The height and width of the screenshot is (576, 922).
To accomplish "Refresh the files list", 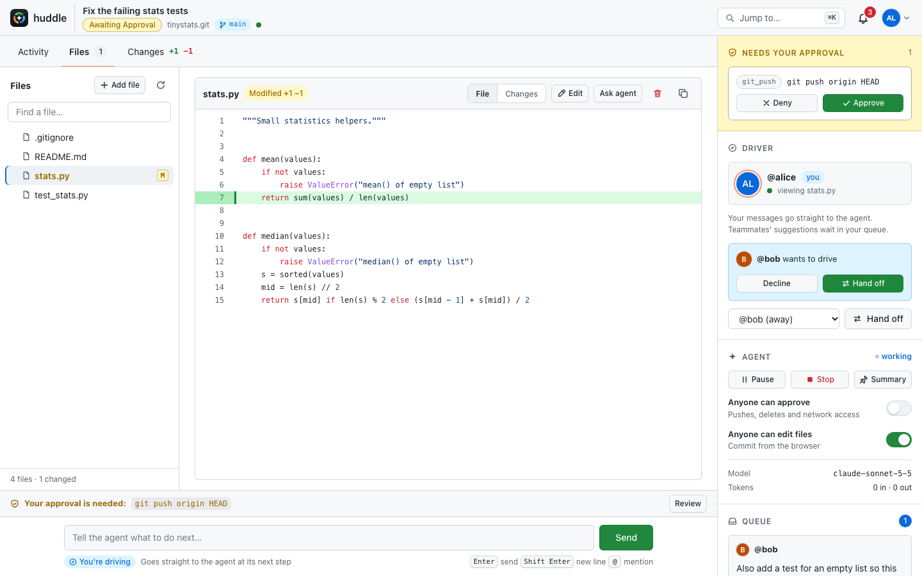I will tap(161, 85).
